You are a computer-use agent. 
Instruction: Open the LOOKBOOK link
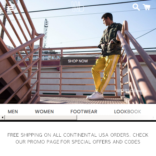pos(128,112)
